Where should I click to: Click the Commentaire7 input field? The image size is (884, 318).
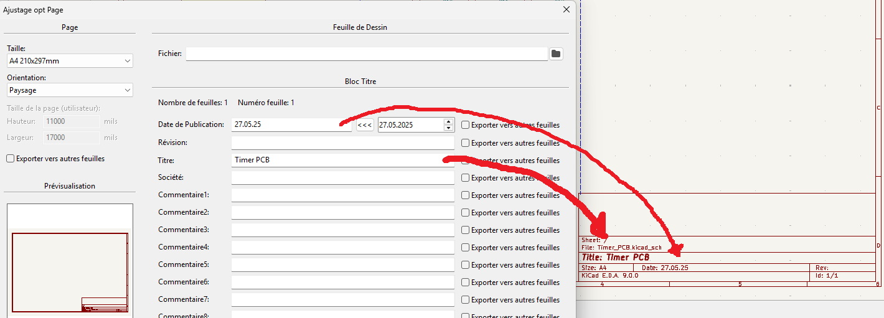coord(343,299)
